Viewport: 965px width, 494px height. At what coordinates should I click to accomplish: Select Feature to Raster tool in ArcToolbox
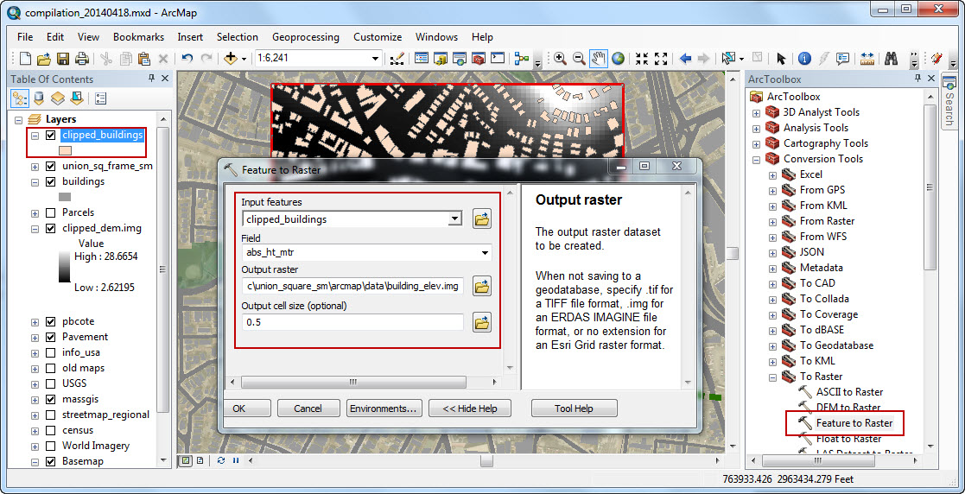854,422
